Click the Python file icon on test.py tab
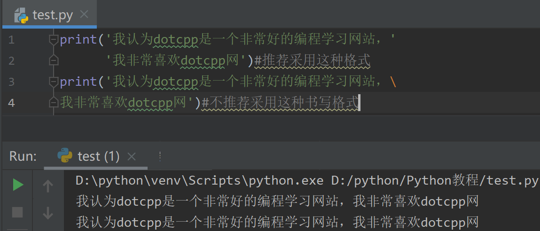540x231 pixels. click(x=21, y=15)
